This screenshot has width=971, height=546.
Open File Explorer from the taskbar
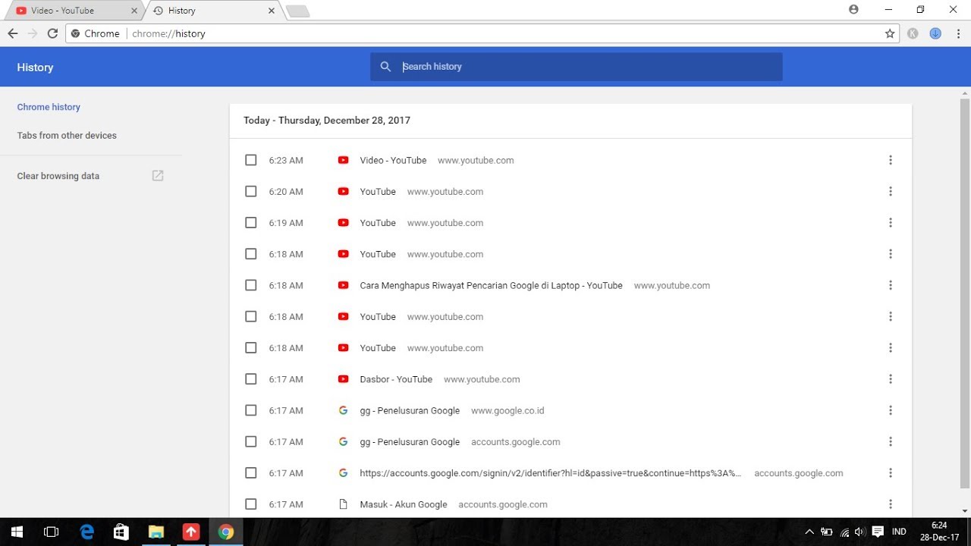156,532
